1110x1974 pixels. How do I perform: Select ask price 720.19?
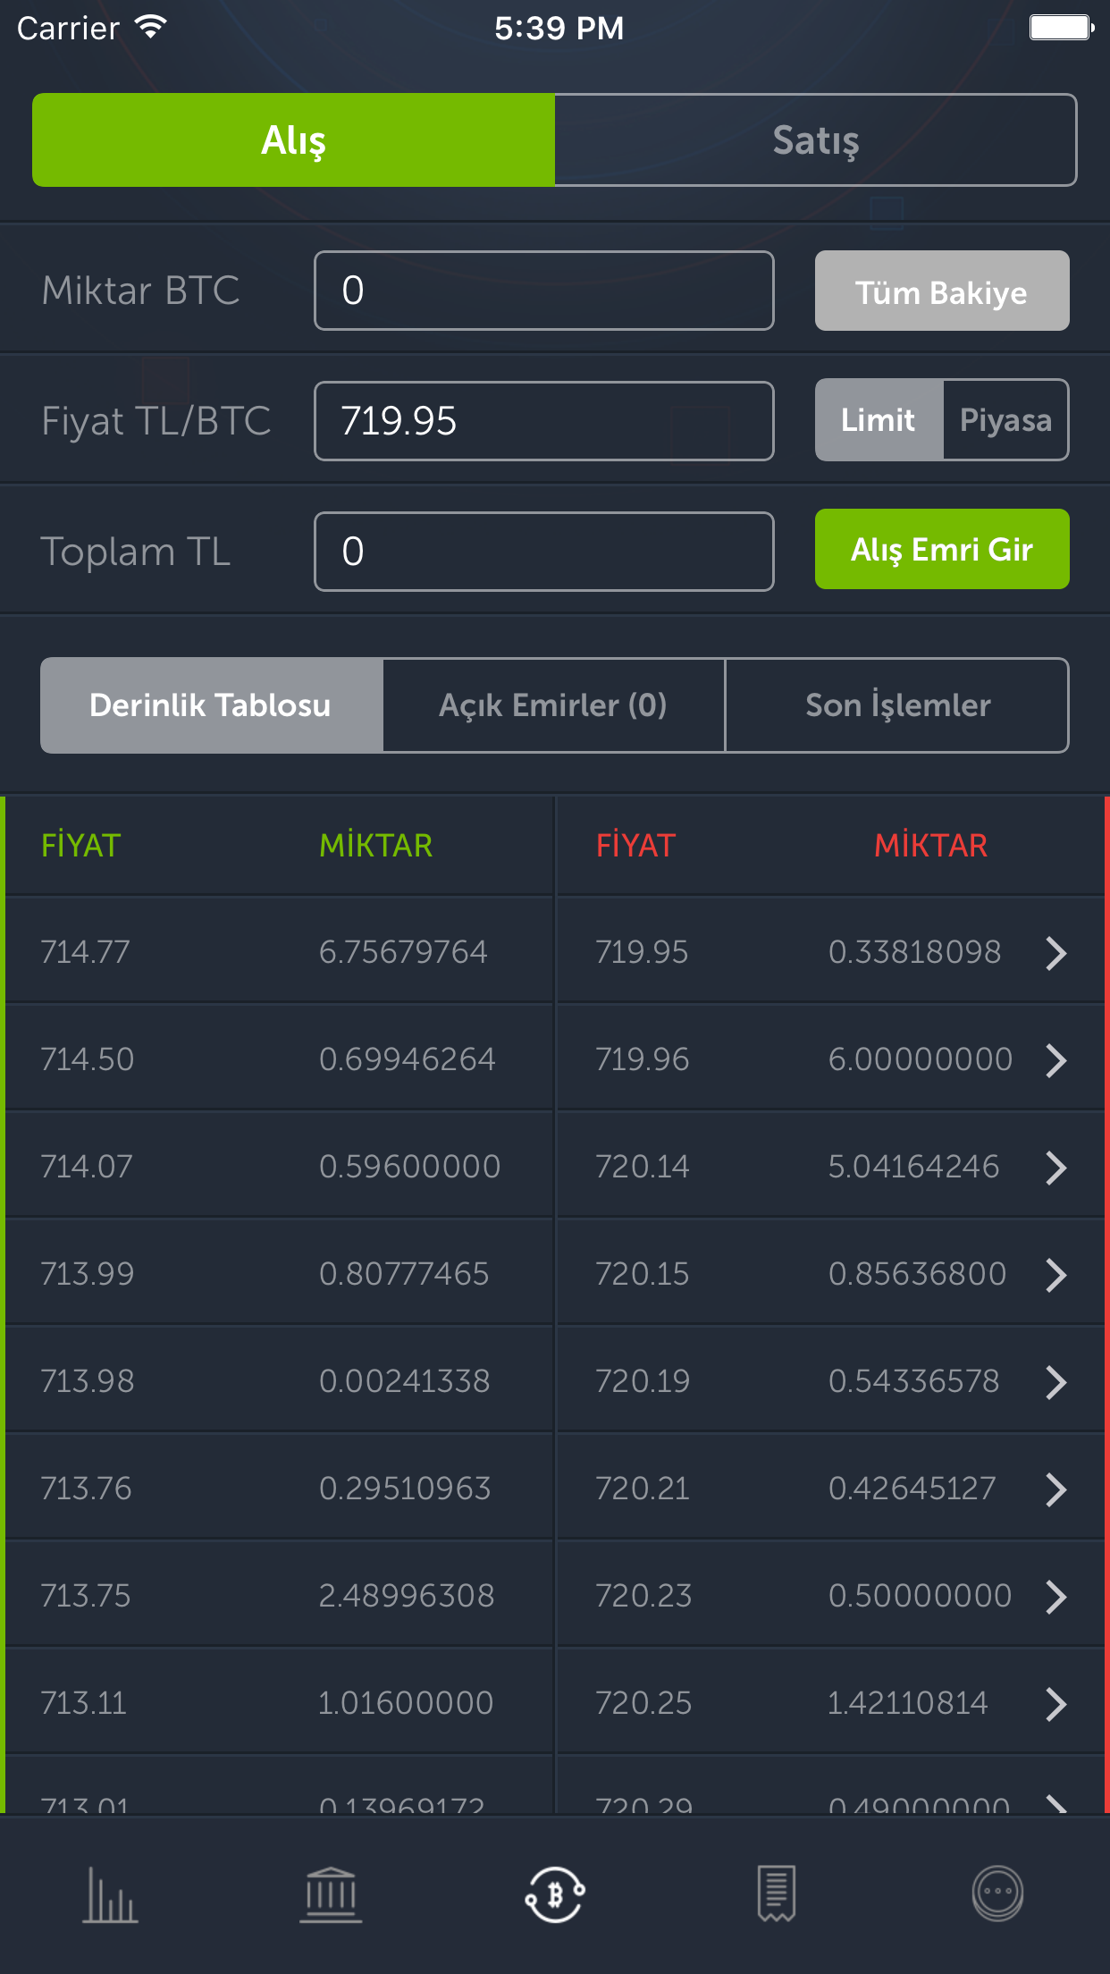(643, 1381)
